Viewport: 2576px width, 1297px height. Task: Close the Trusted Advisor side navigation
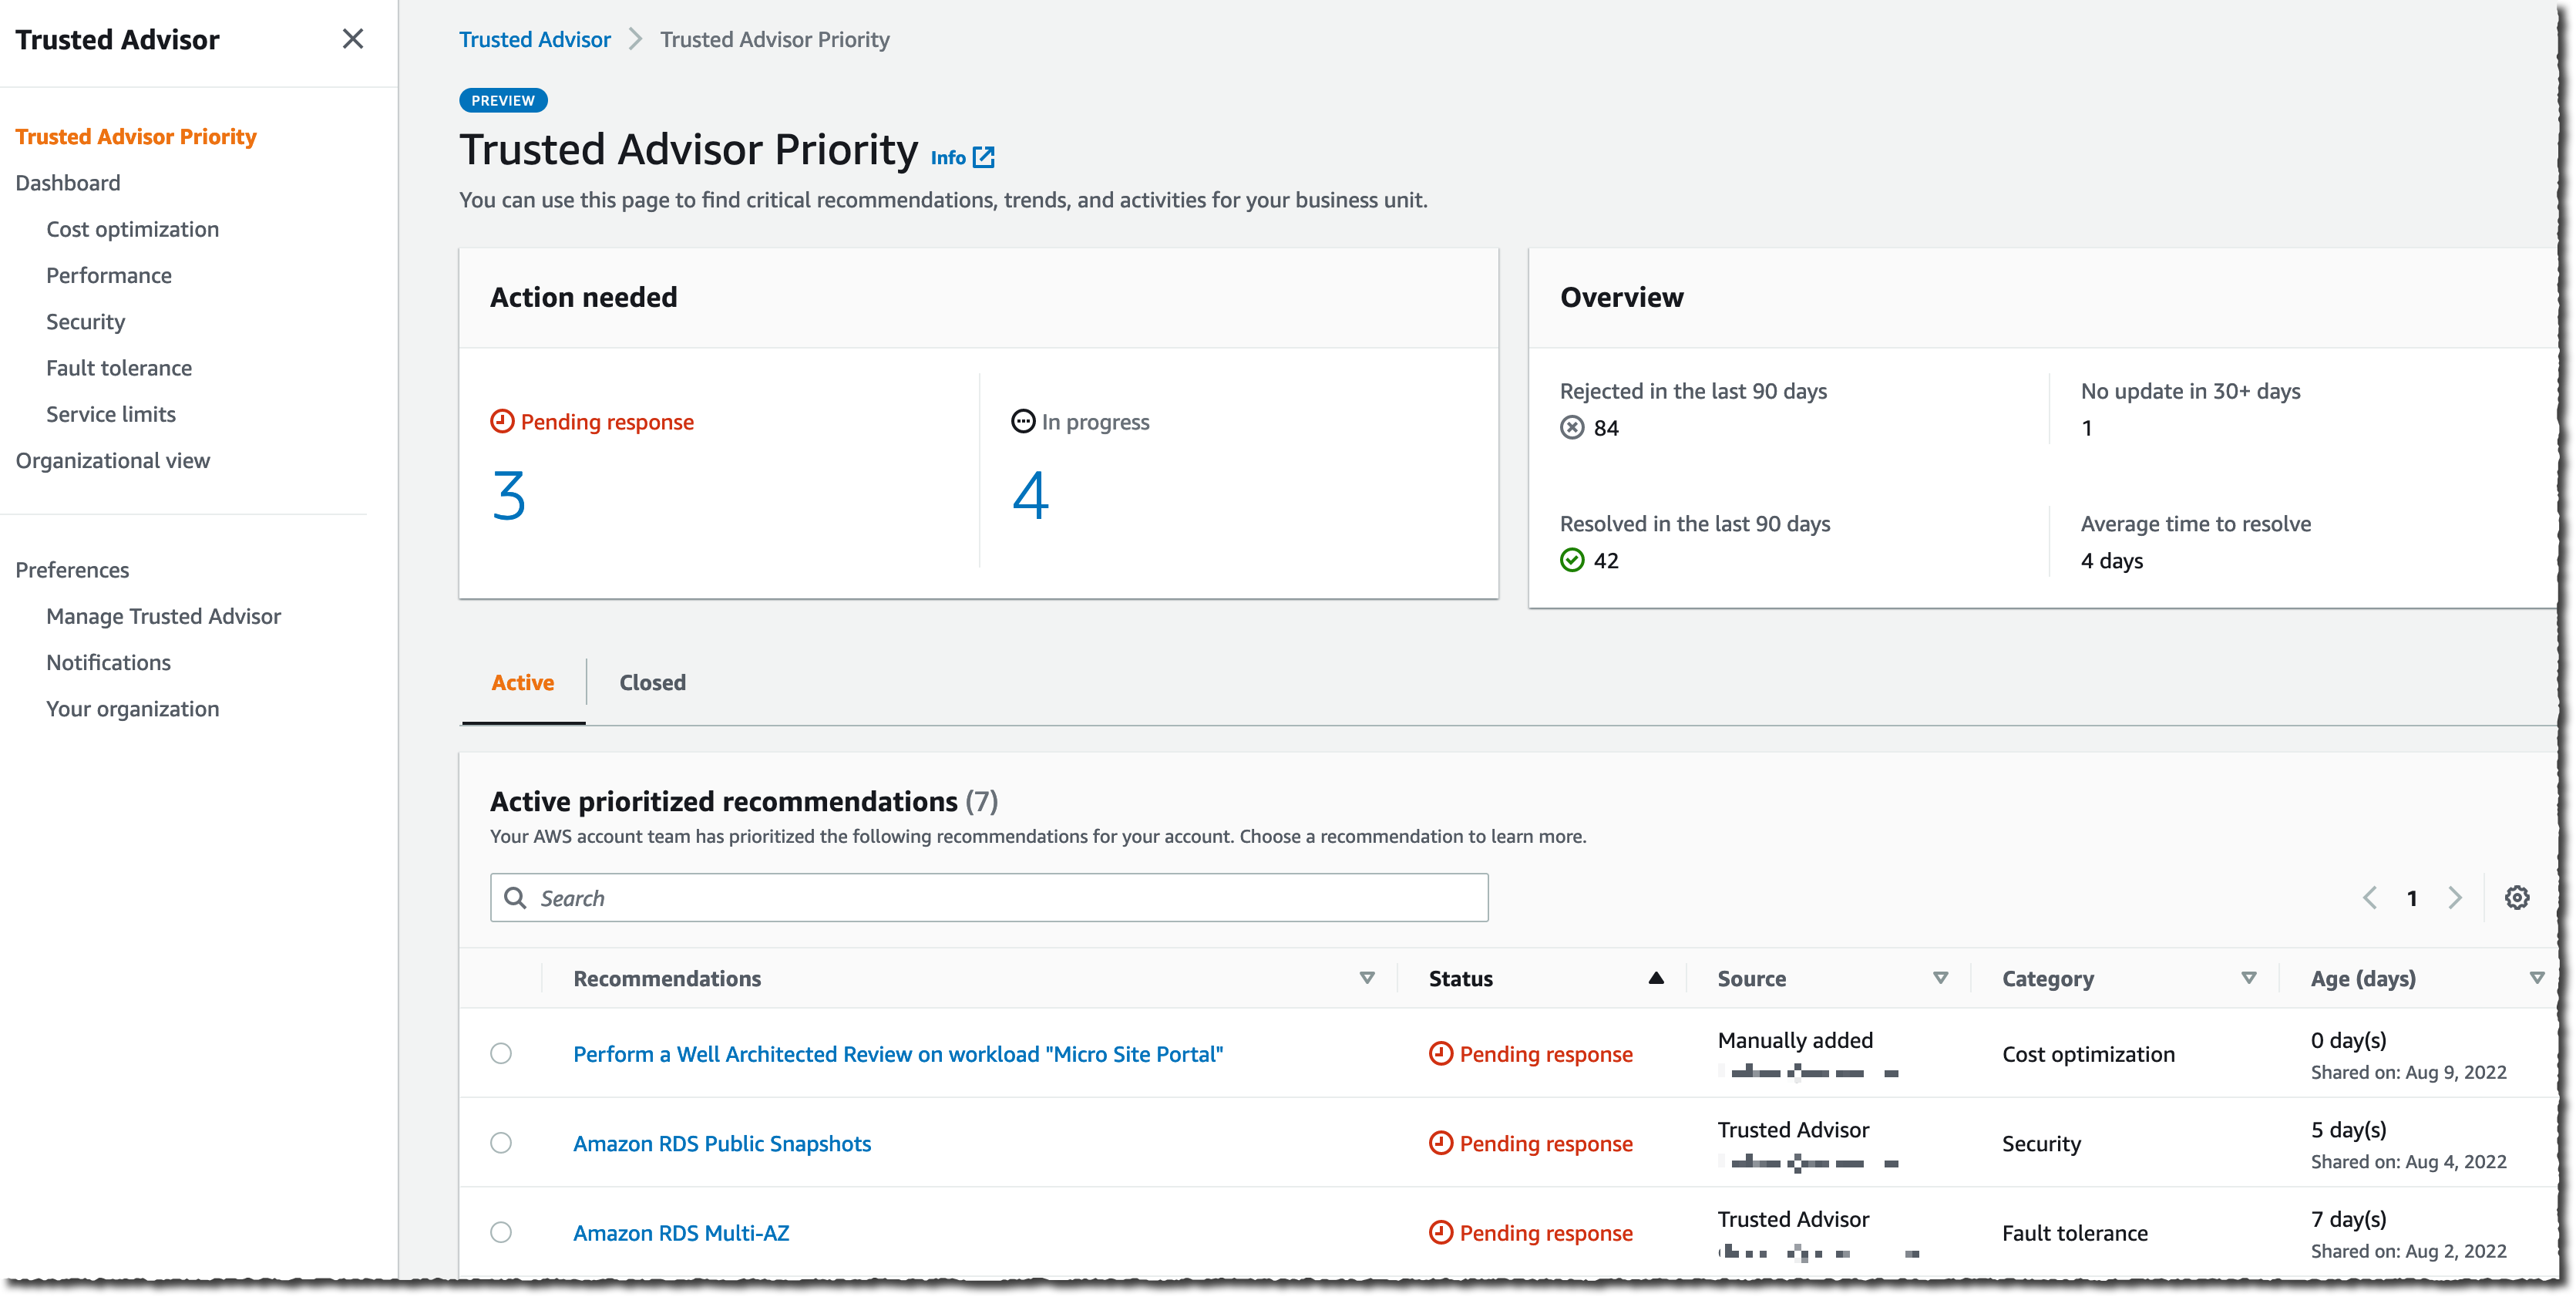click(x=352, y=39)
